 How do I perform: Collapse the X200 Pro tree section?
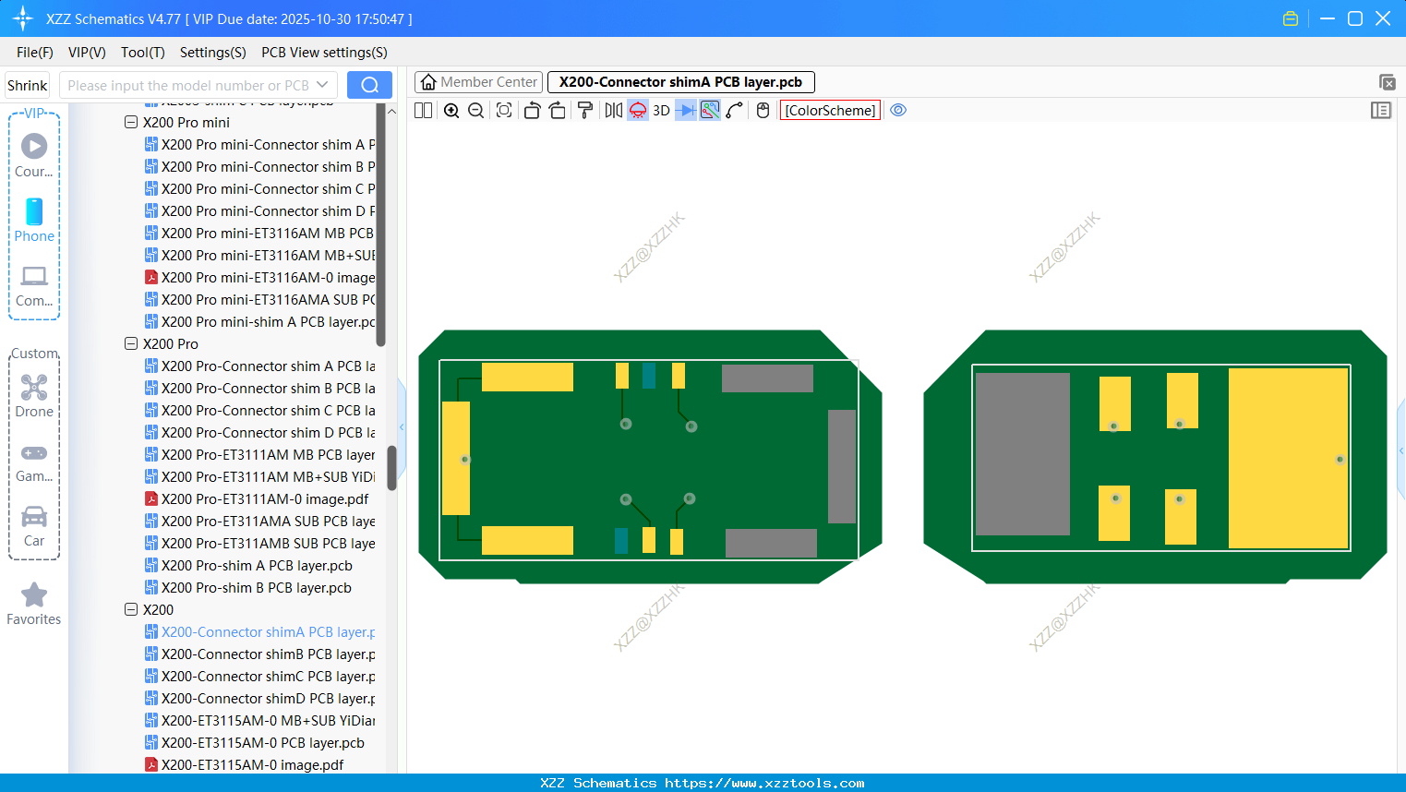(x=131, y=343)
